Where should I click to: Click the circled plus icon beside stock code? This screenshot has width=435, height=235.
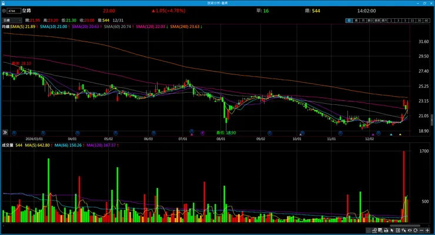[x=4, y=11]
